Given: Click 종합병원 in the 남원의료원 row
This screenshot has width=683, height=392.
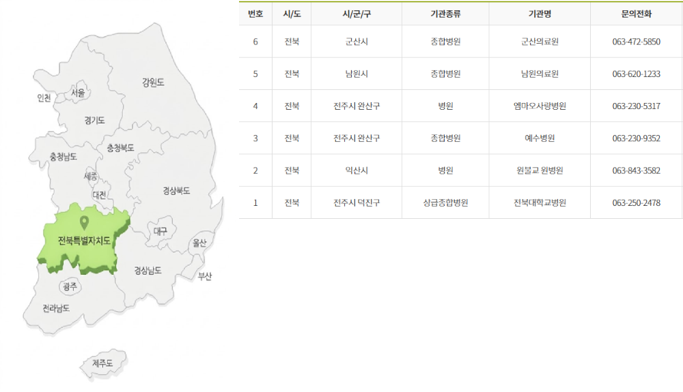Looking at the screenshot, I should click(445, 74).
